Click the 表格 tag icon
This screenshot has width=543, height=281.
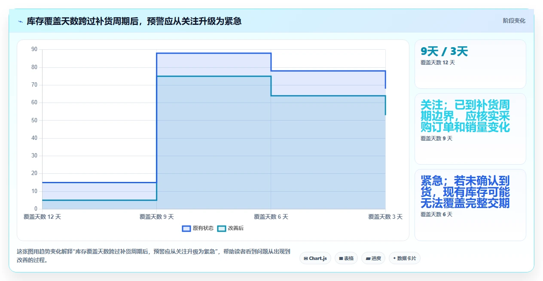click(x=341, y=259)
